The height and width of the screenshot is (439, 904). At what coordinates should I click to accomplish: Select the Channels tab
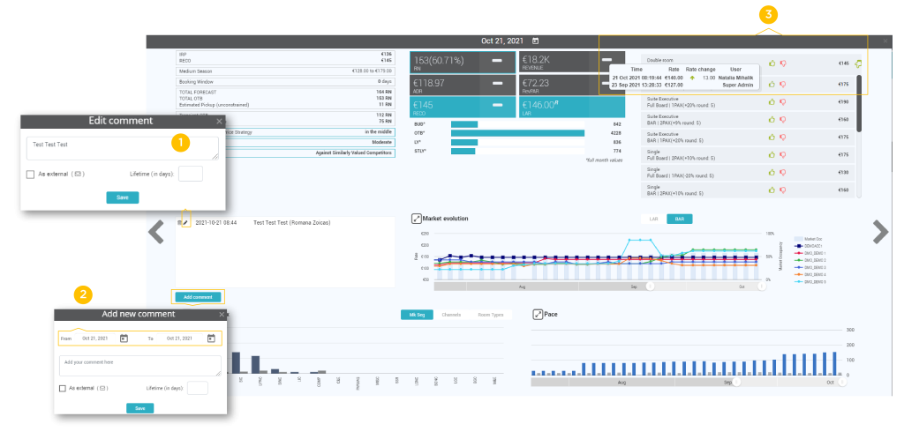[451, 315]
